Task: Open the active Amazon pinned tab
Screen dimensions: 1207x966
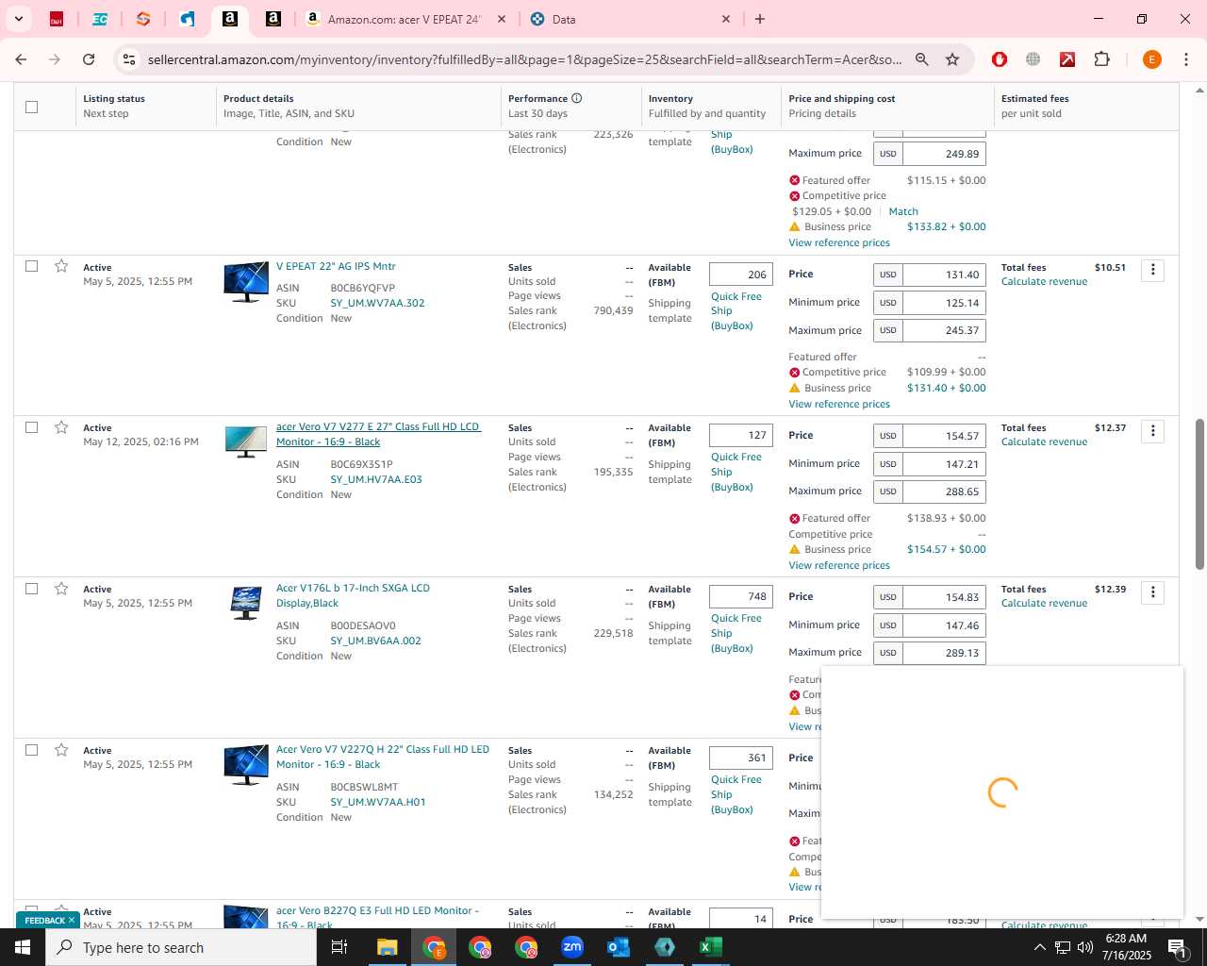Action: pos(229,19)
